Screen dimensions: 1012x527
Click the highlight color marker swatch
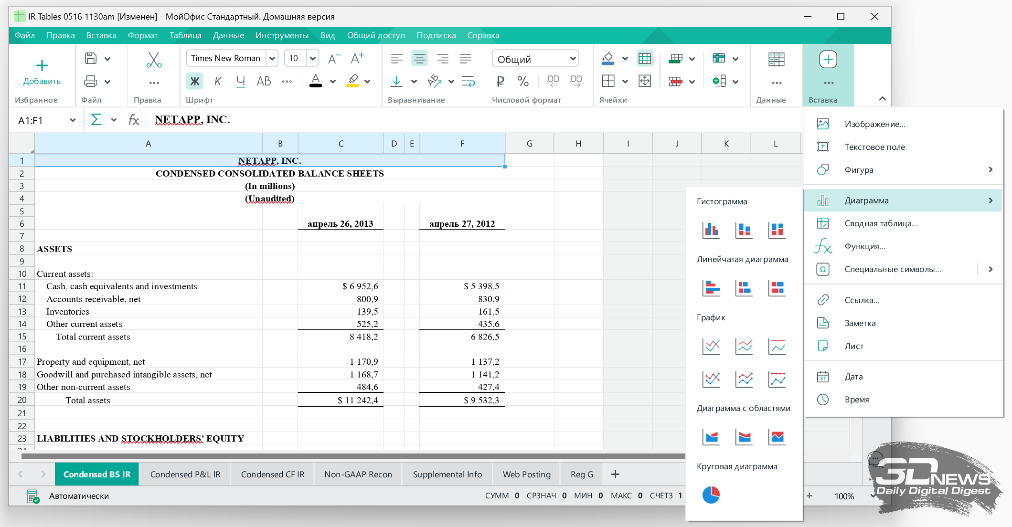[x=353, y=81]
